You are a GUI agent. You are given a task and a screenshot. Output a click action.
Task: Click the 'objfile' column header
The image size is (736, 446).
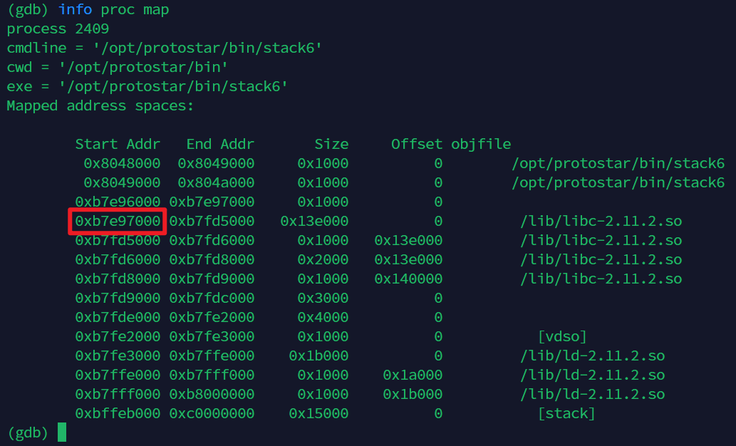[481, 144]
